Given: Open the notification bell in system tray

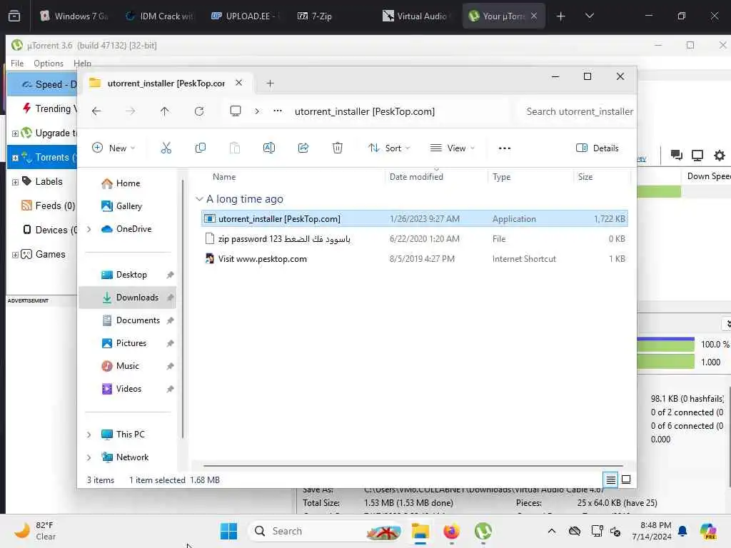Looking at the screenshot, I should [x=682, y=531].
